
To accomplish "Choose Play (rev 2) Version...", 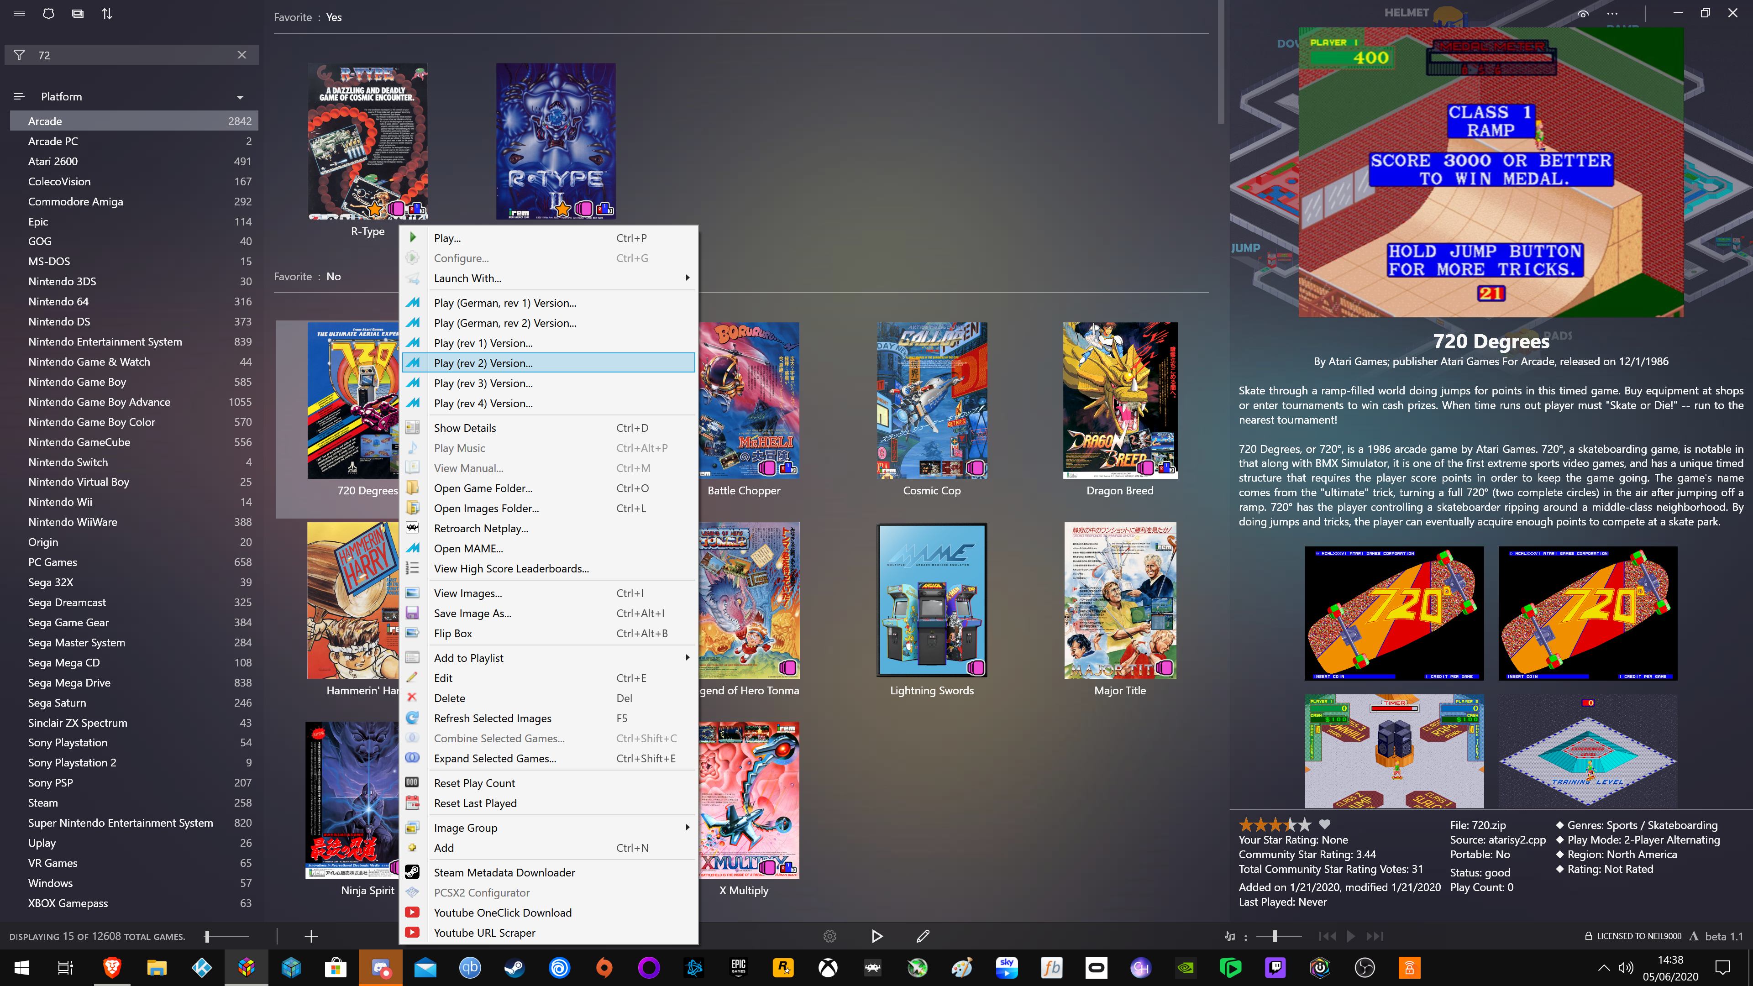I will tap(548, 363).
